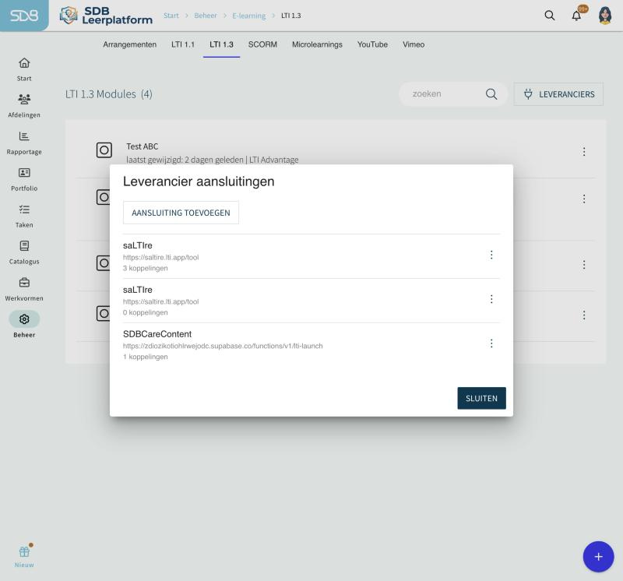Open global search in the top bar
This screenshot has width=623, height=581.
point(550,16)
